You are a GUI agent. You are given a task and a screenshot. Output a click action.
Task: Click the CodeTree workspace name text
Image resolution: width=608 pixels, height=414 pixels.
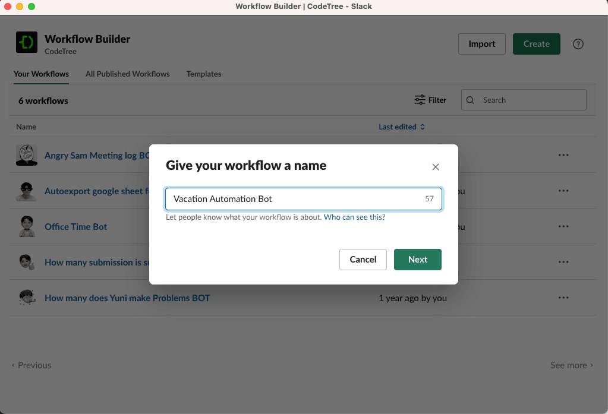(61, 51)
